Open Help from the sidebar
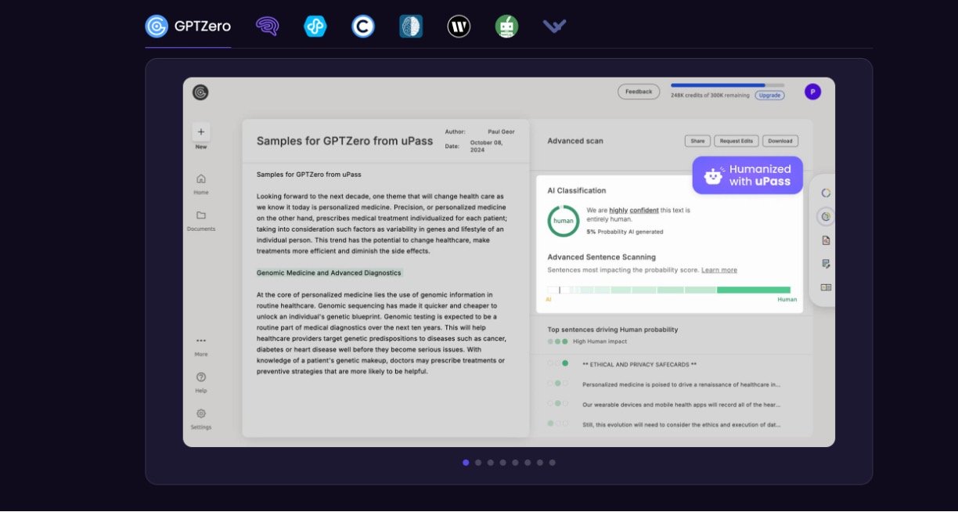The width and height of the screenshot is (958, 512). (x=201, y=381)
